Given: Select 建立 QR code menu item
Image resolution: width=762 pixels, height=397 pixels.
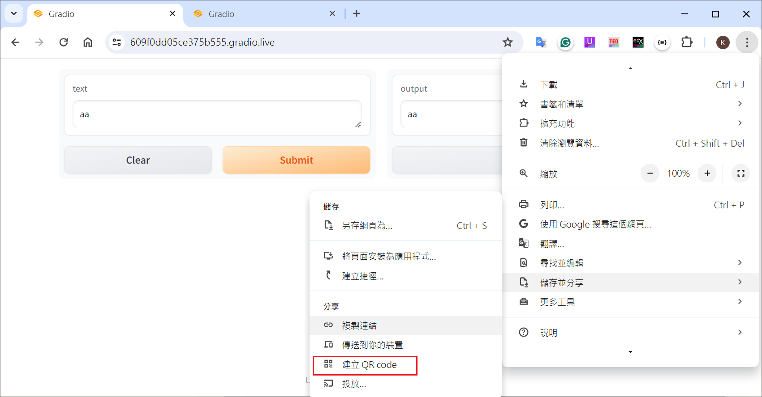Looking at the screenshot, I should tap(369, 365).
